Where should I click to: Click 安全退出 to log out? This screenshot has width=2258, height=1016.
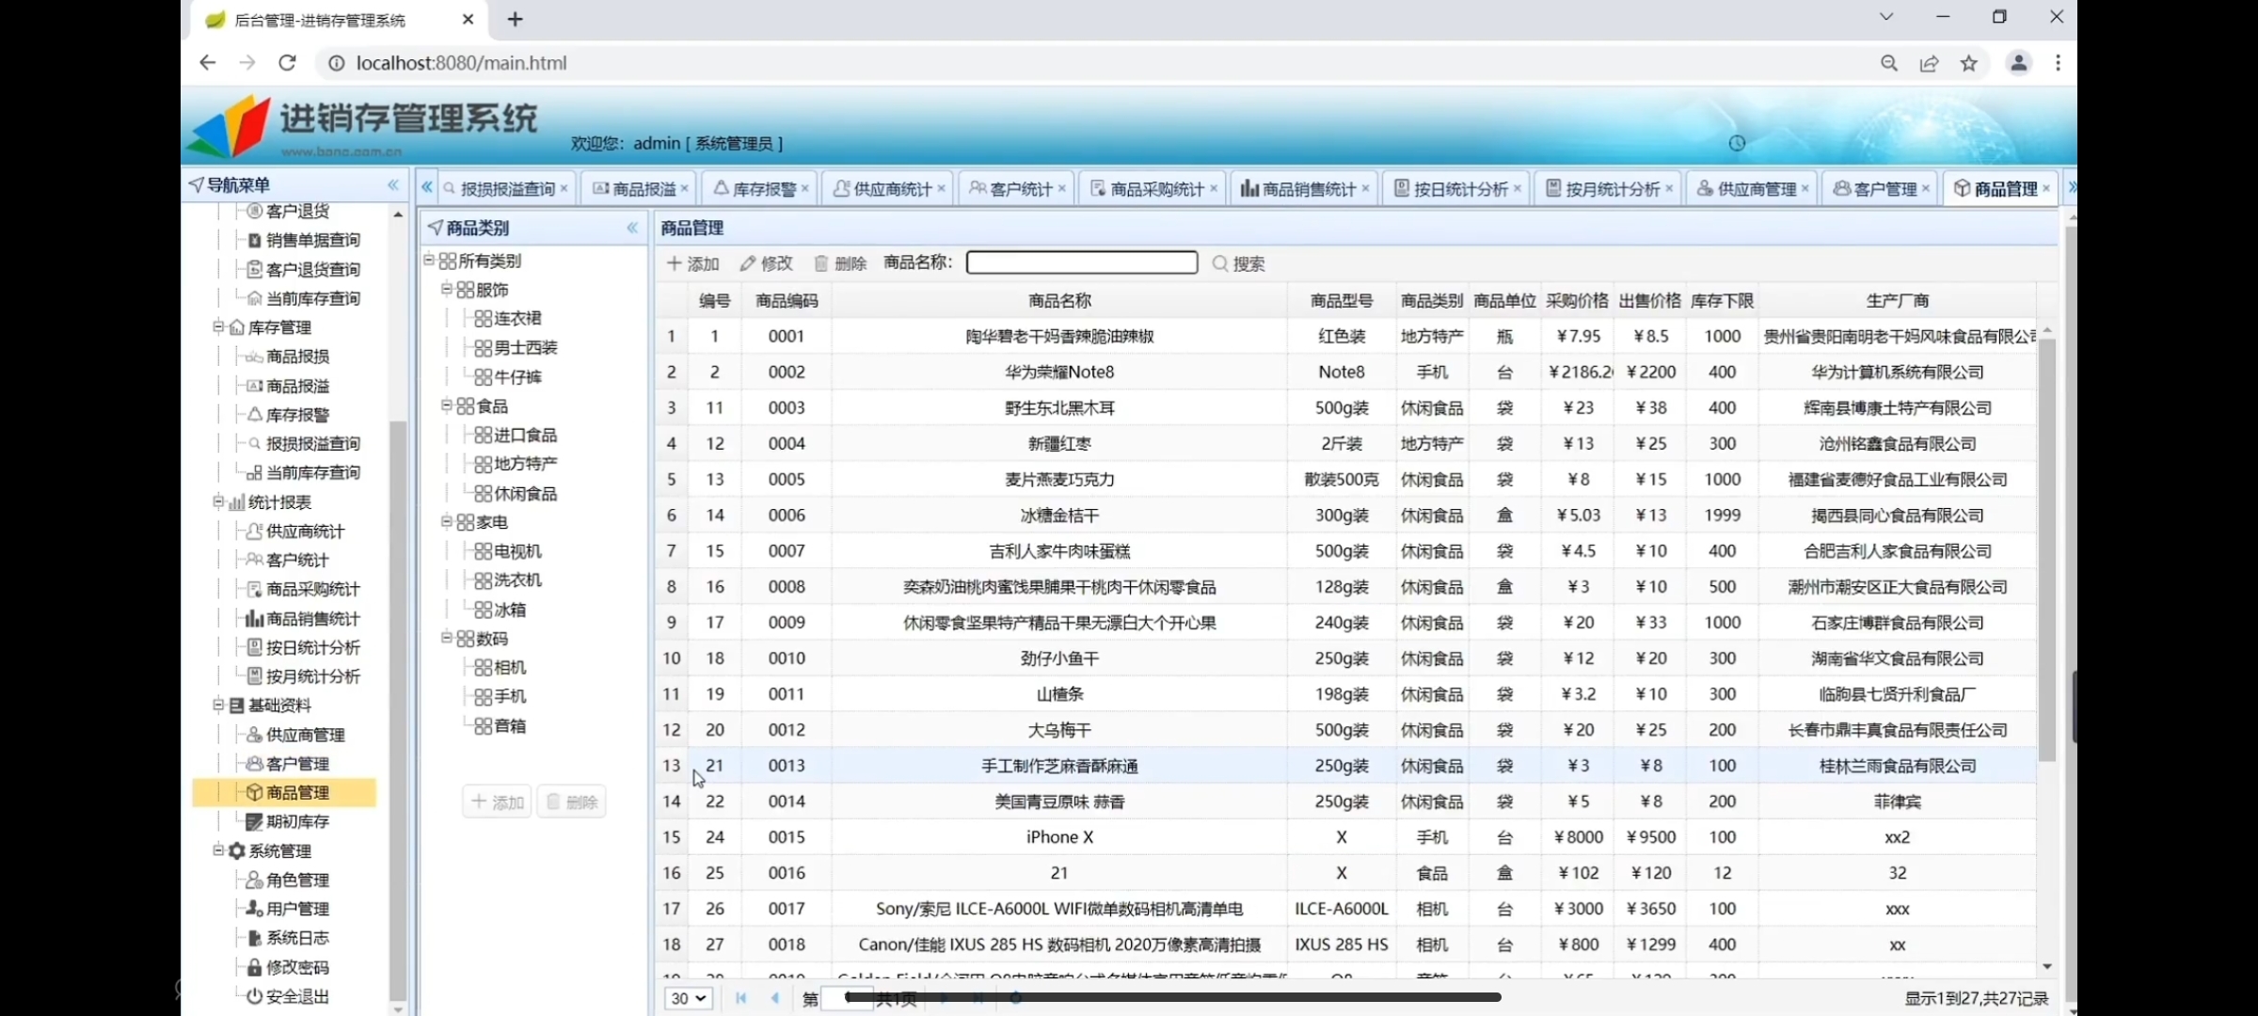(288, 996)
